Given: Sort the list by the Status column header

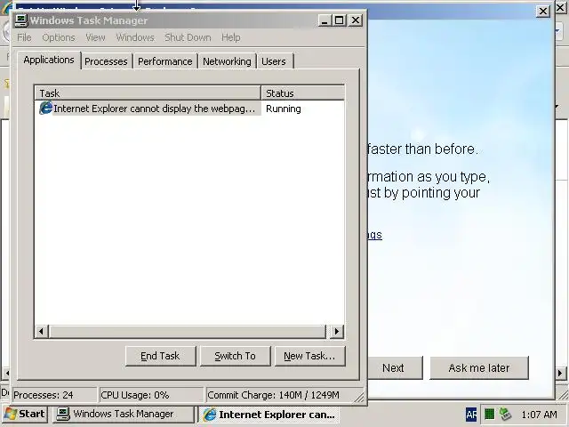Looking at the screenshot, I should click(x=302, y=93).
